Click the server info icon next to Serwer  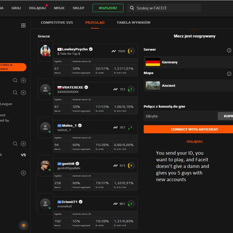pyautogui.click(x=229, y=50)
